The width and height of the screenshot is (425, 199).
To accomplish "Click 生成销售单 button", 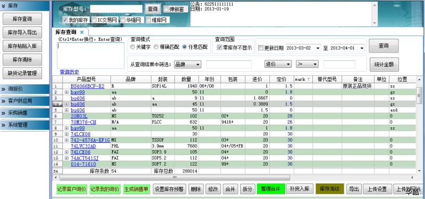I will pos(137,189).
